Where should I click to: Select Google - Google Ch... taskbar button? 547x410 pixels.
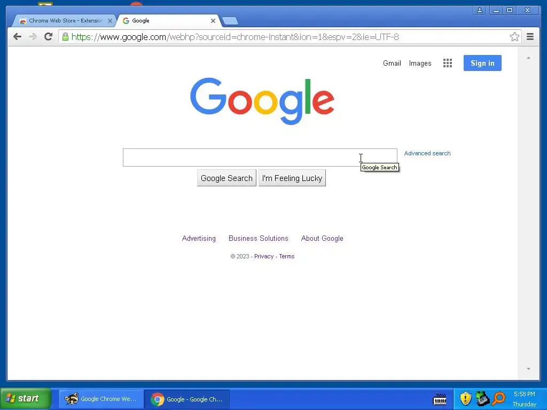tap(187, 399)
